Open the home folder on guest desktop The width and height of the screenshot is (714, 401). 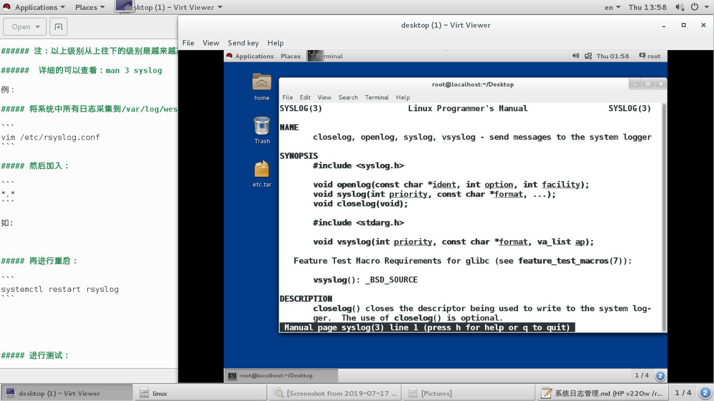coord(261,84)
